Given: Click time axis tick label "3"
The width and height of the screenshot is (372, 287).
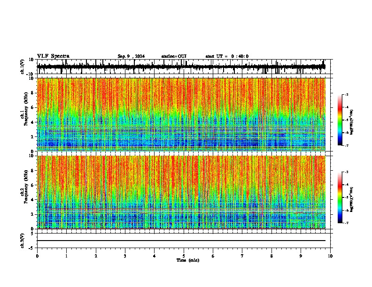Looking at the screenshot, I should click(125, 256).
